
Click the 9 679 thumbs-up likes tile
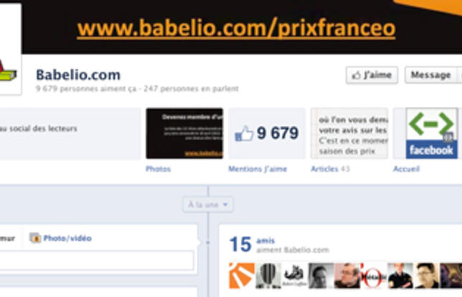click(x=267, y=133)
